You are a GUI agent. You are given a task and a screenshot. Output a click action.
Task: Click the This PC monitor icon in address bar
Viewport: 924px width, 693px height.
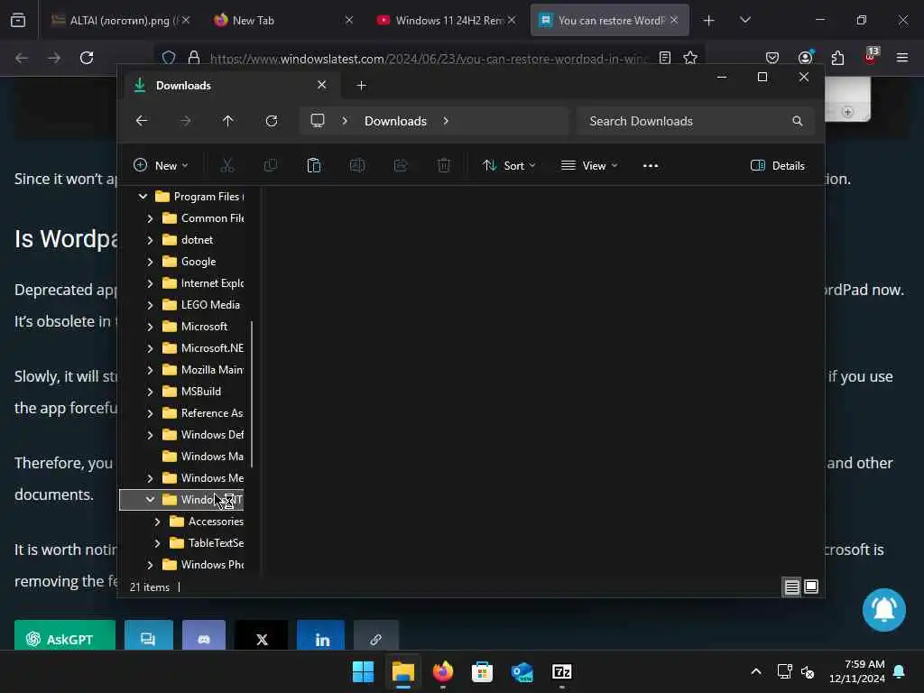click(318, 121)
